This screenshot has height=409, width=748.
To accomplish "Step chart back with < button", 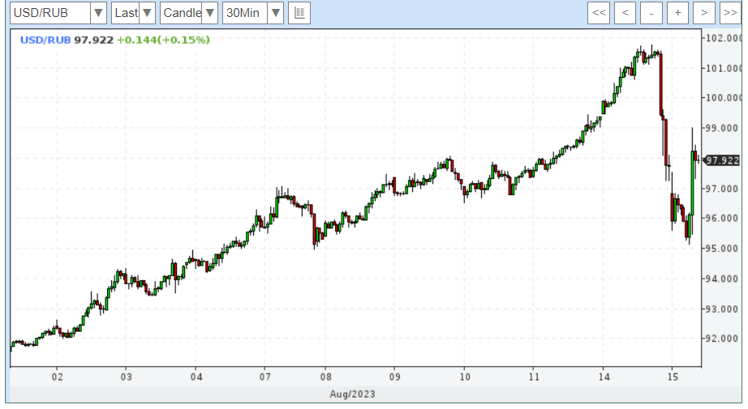I will coord(625,13).
